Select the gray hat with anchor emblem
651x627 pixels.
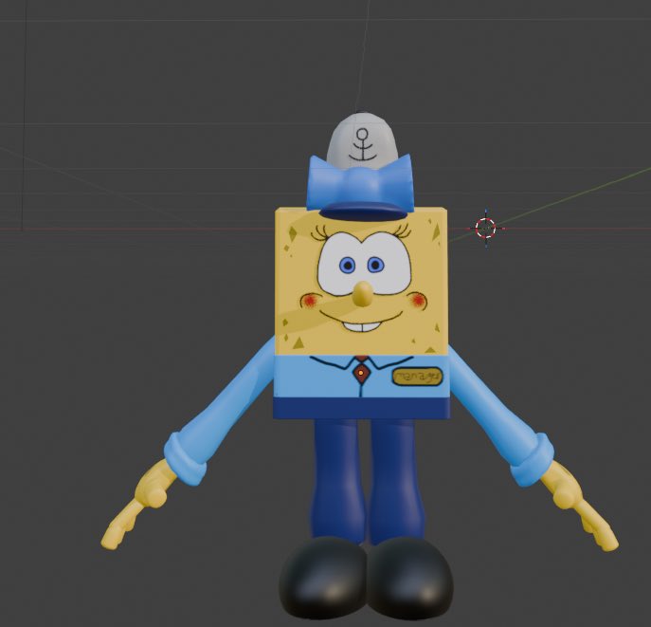[x=362, y=138]
